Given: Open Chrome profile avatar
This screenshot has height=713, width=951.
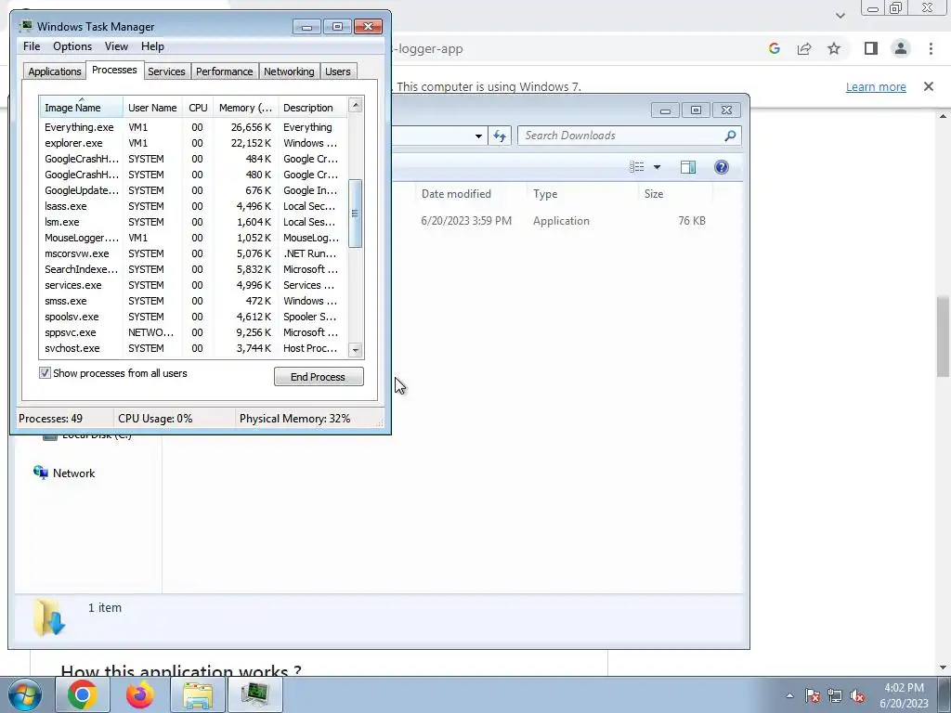Looking at the screenshot, I should tap(901, 48).
